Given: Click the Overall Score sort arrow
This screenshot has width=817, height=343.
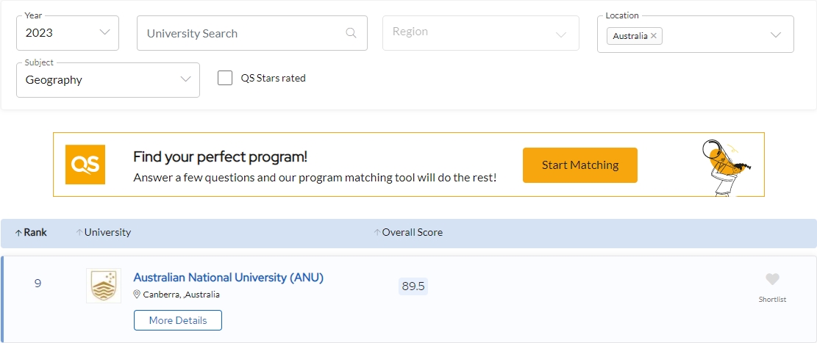Looking at the screenshot, I should pyautogui.click(x=377, y=233).
